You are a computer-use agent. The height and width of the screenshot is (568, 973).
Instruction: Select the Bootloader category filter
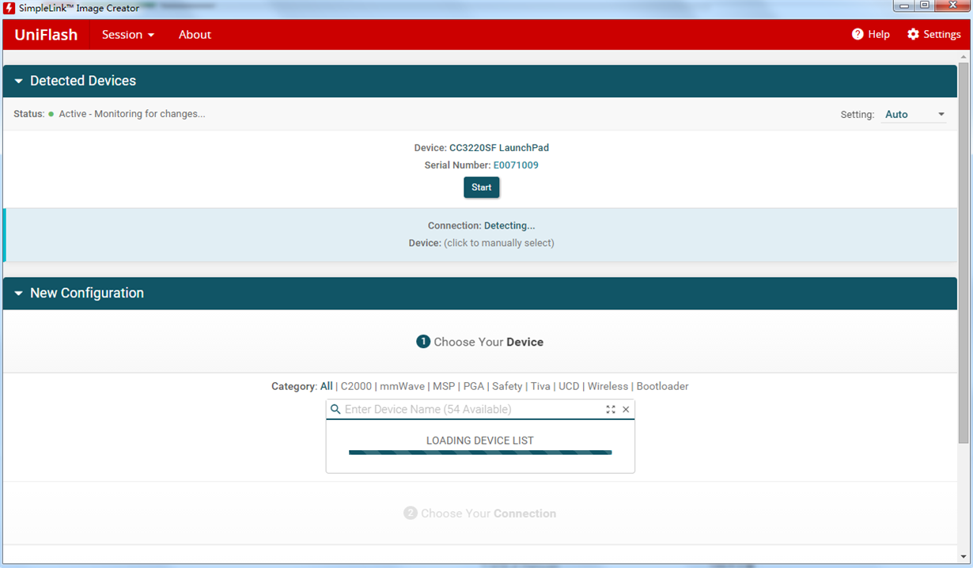(662, 386)
